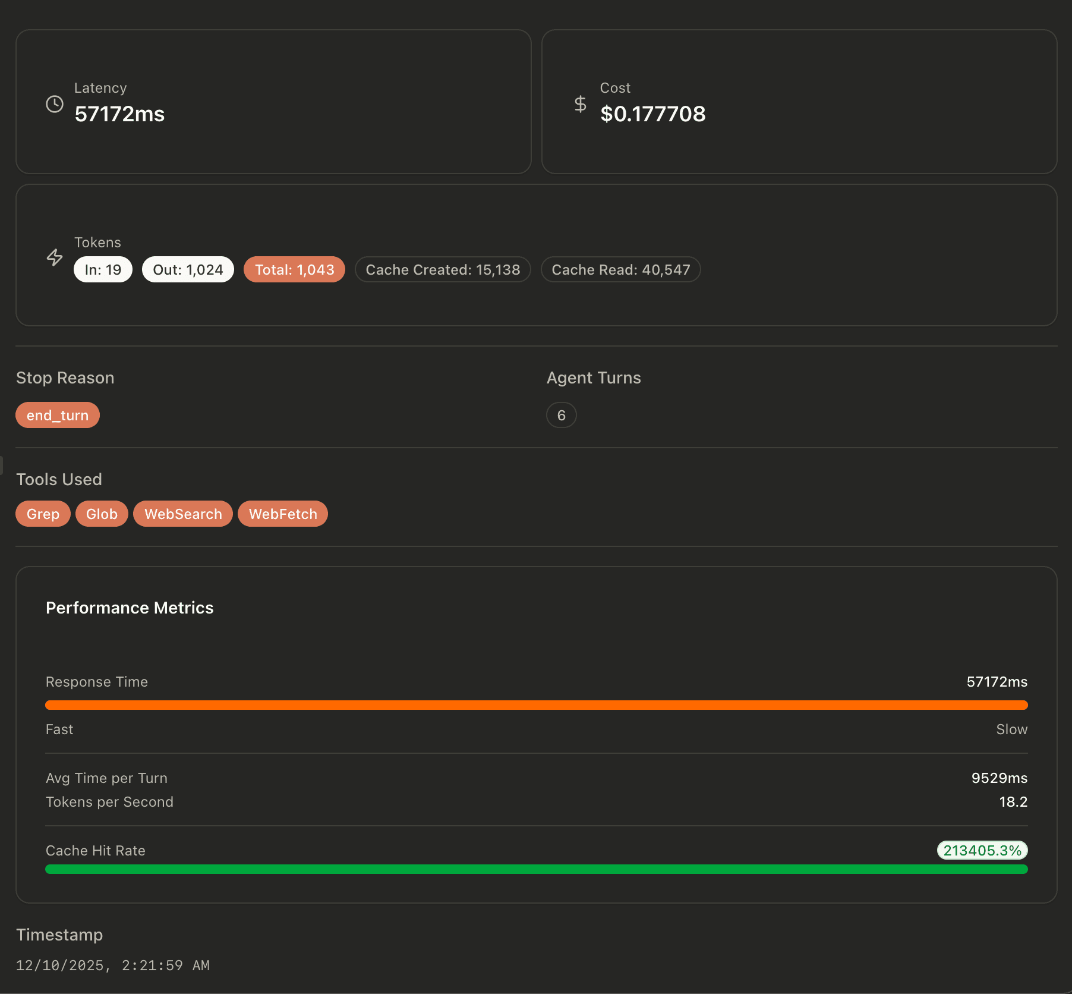Click the 'Total: 1,043' token badge

[x=294, y=269]
